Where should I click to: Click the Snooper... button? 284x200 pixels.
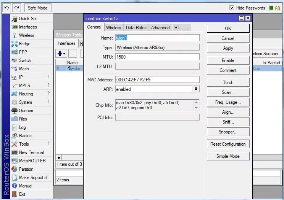(x=228, y=132)
